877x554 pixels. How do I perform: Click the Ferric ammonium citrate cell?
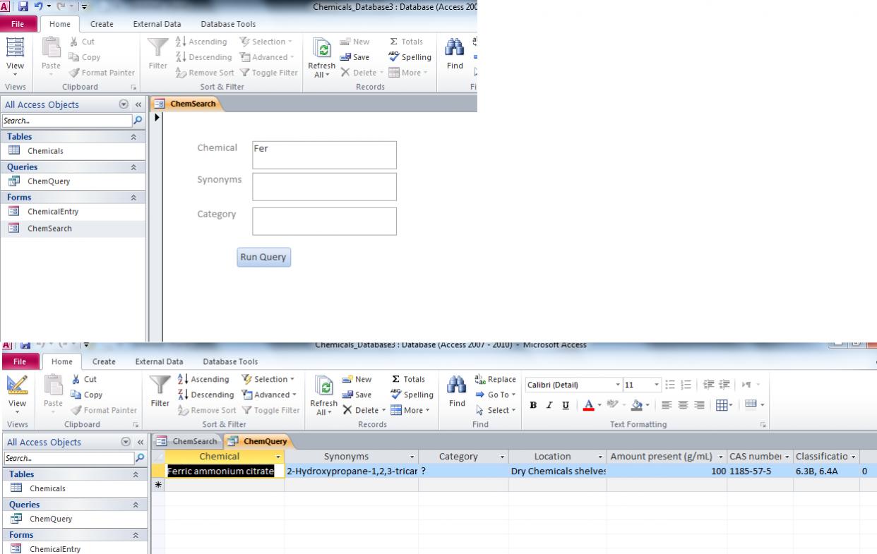(x=224, y=471)
